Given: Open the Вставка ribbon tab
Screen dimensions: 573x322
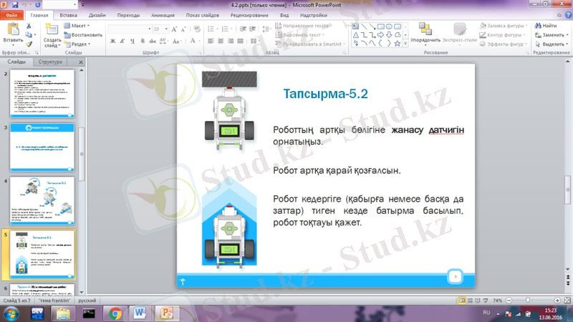Looking at the screenshot, I should click(x=69, y=14).
